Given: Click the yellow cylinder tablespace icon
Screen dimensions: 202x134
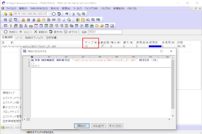Looking at the screenshot, I should coord(44,20).
